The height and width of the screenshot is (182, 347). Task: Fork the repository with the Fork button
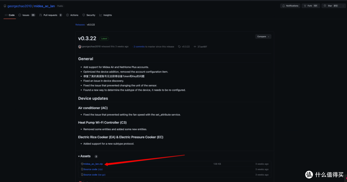(311, 6)
